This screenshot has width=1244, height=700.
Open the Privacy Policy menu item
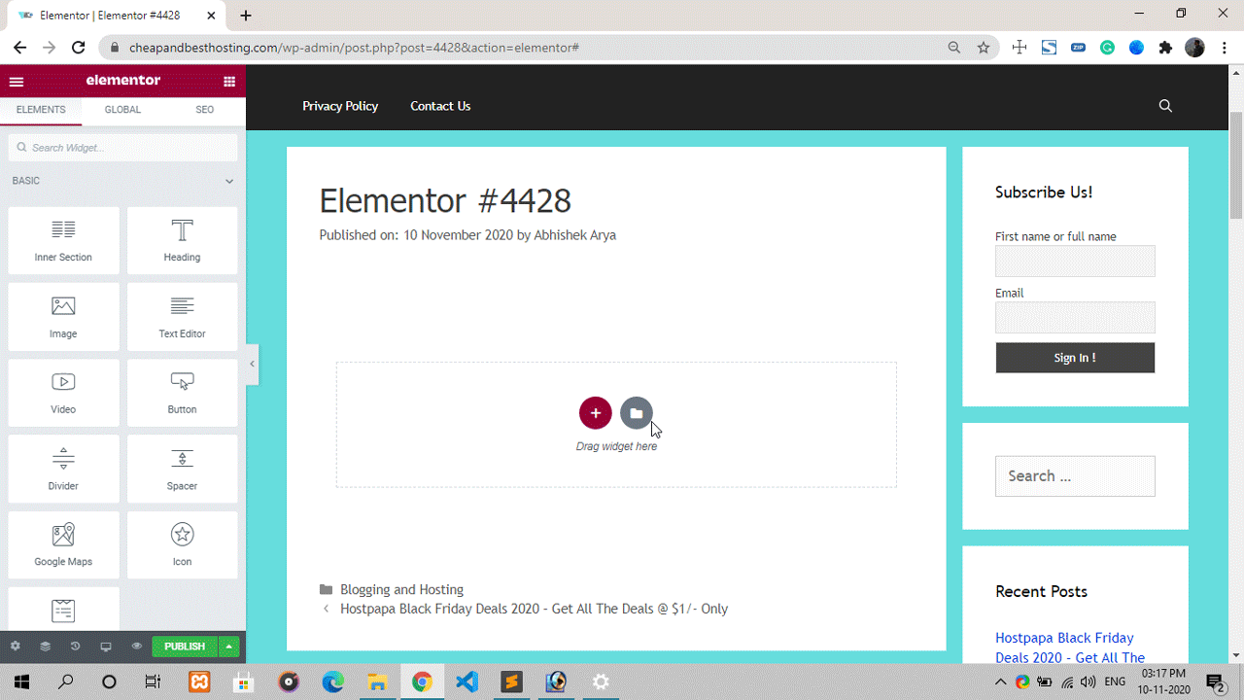point(340,106)
